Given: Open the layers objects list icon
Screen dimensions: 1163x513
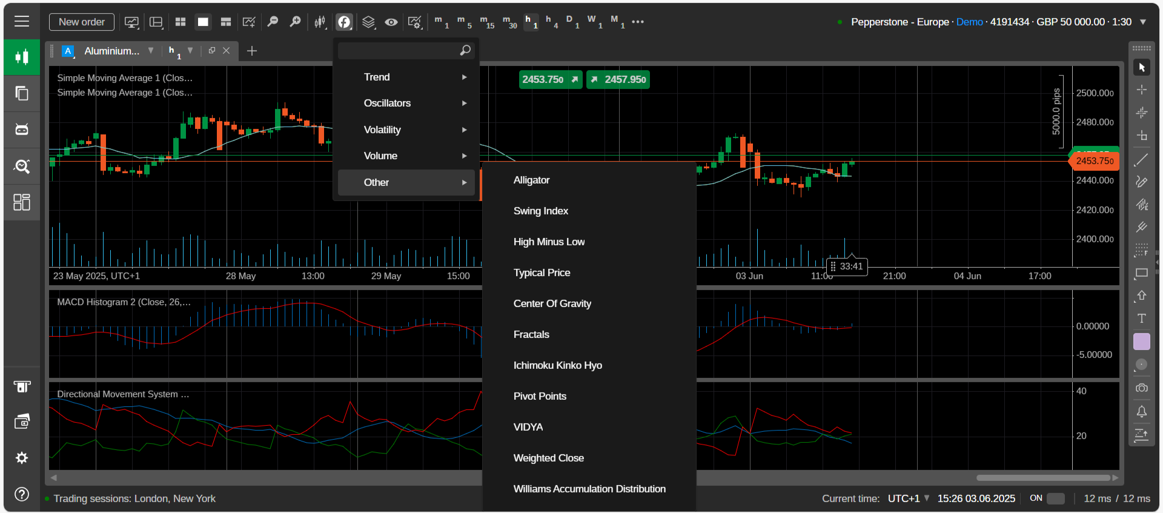Looking at the screenshot, I should [x=368, y=22].
